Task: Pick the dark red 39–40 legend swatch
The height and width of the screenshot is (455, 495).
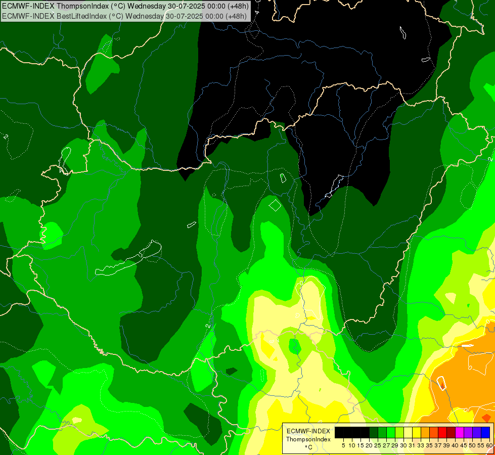Action: pyautogui.click(x=451, y=433)
